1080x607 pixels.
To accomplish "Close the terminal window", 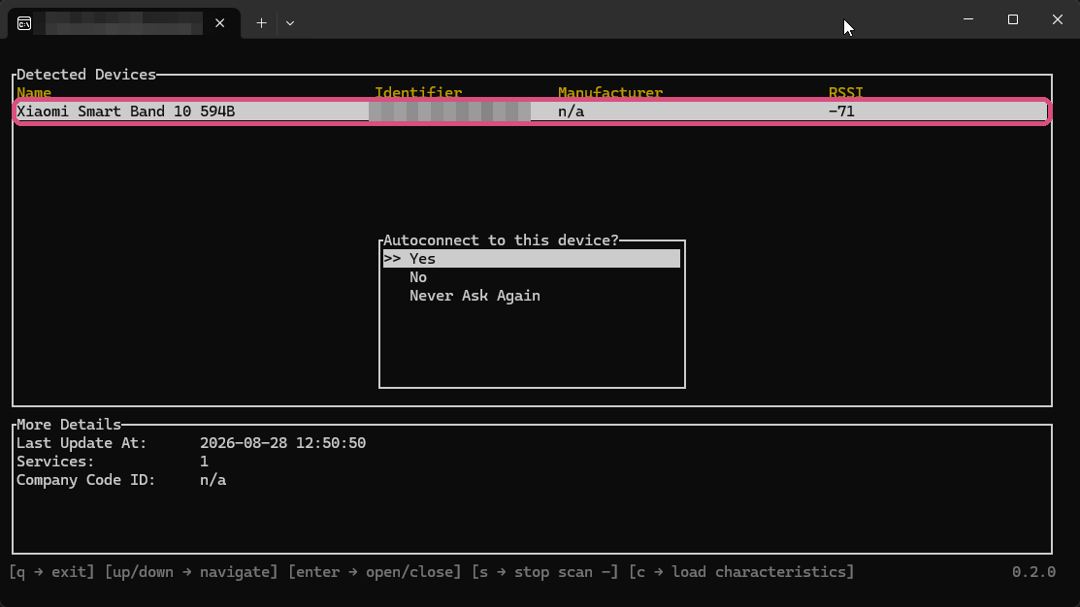I will coord(1058,19).
